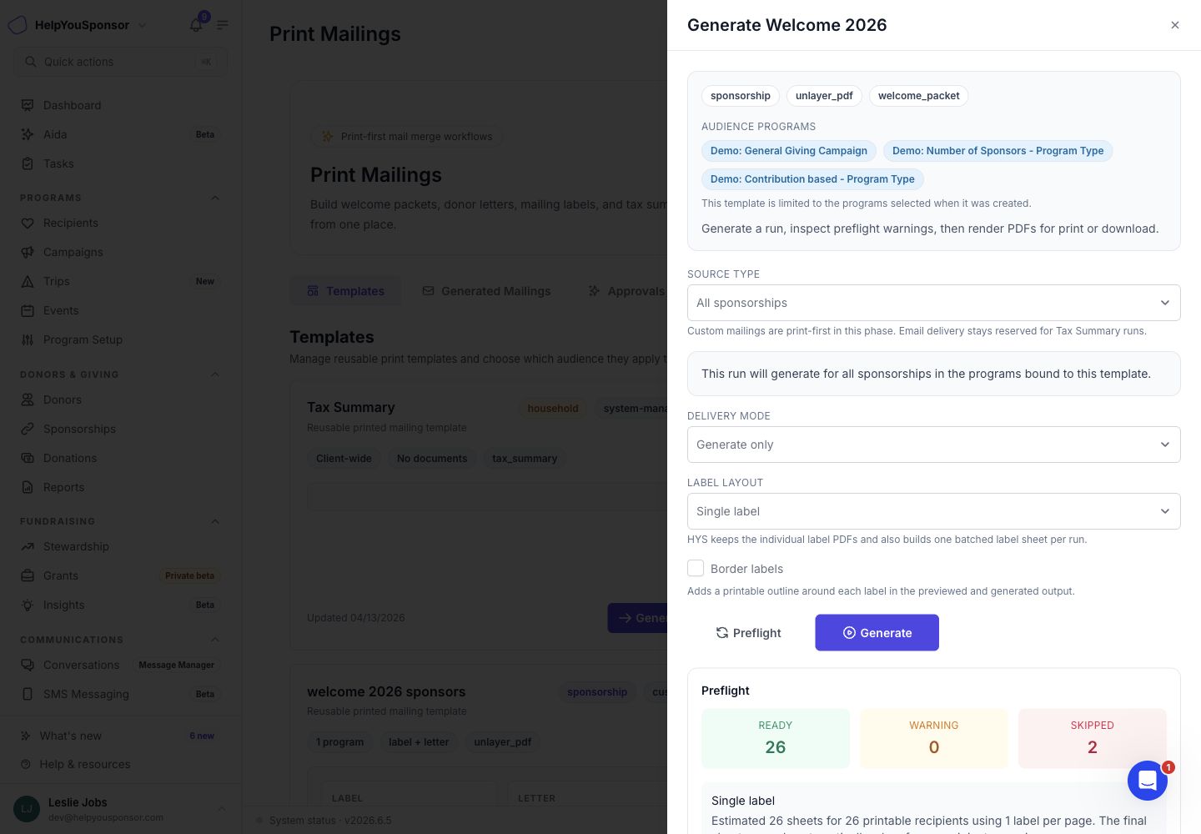Image resolution: width=1201 pixels, height=834 pixels.
Task: Collapse the Fundraising sidebar section
Action: click(215, 521)
